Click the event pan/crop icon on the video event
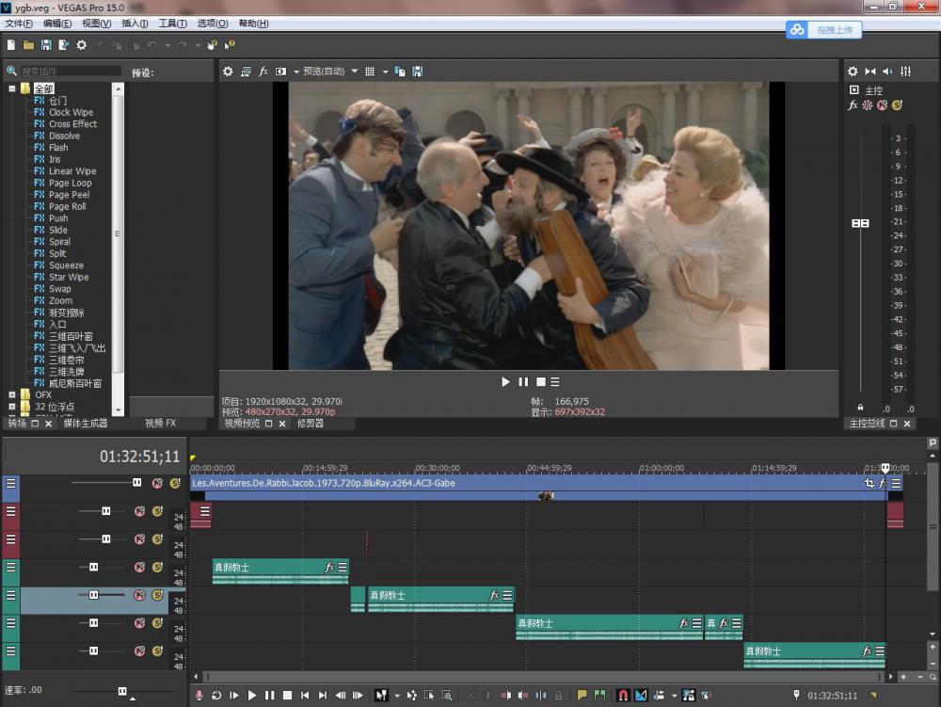Screen dimensions: 941x707 (869, 483)
